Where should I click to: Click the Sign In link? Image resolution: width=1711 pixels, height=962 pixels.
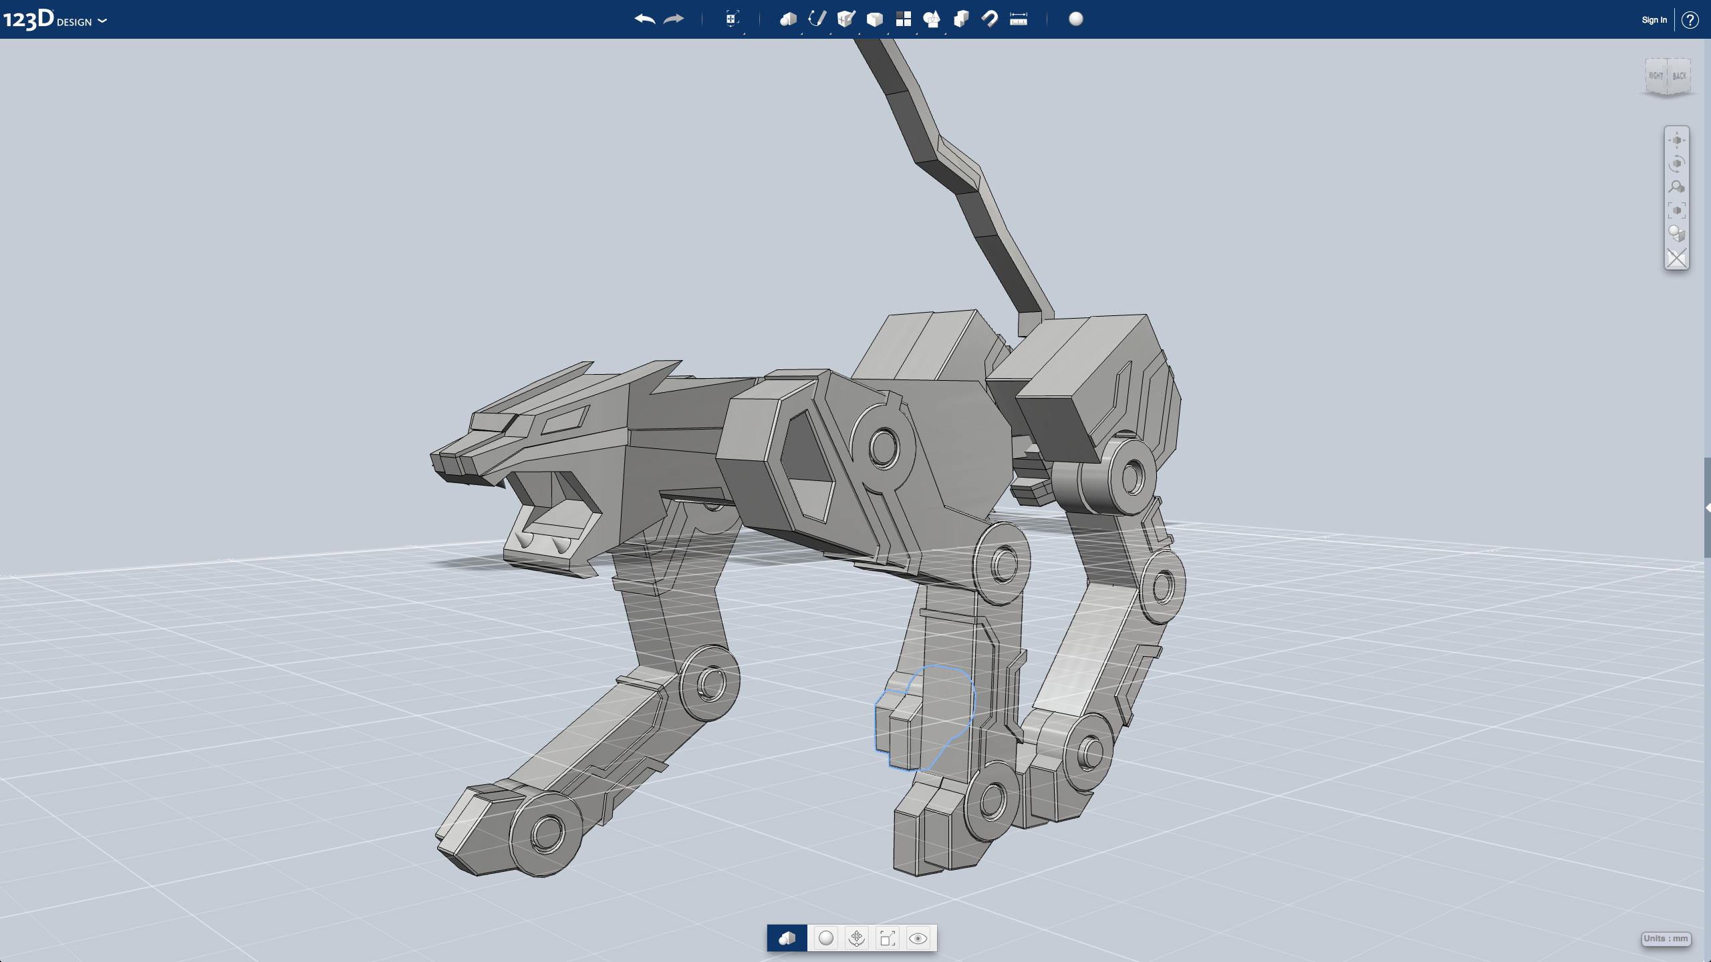pyautogui.click(x=1654, y=20)
